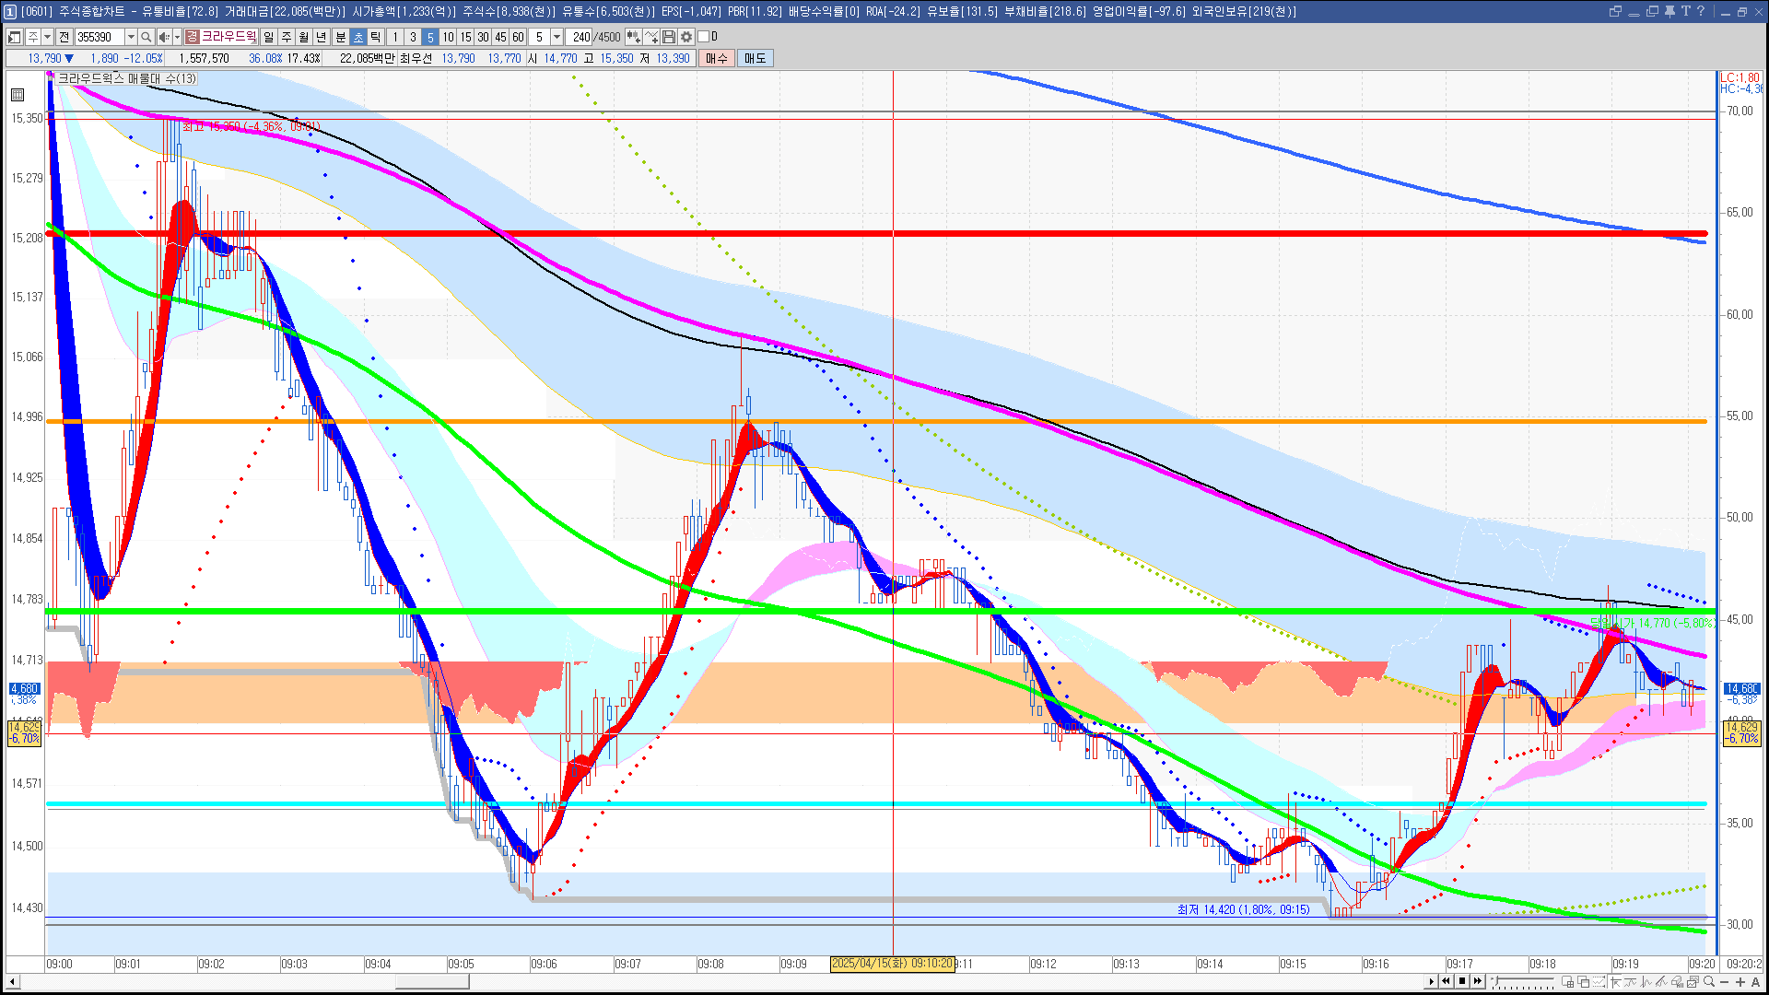The height and width of the screenshot is (995, 1769).
Task: Click the stock search magnifier icon
Action: 146,37
